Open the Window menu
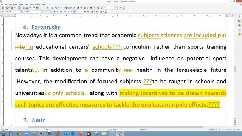 [x=38, y=4]
